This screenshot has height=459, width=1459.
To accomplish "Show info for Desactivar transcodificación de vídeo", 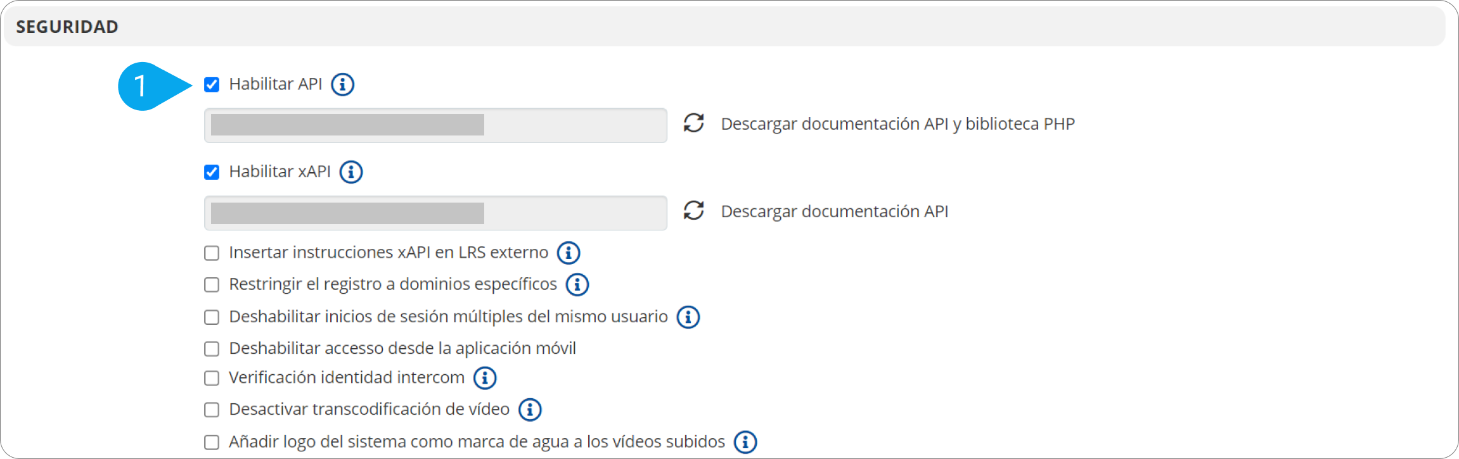I will coord(530,410).
